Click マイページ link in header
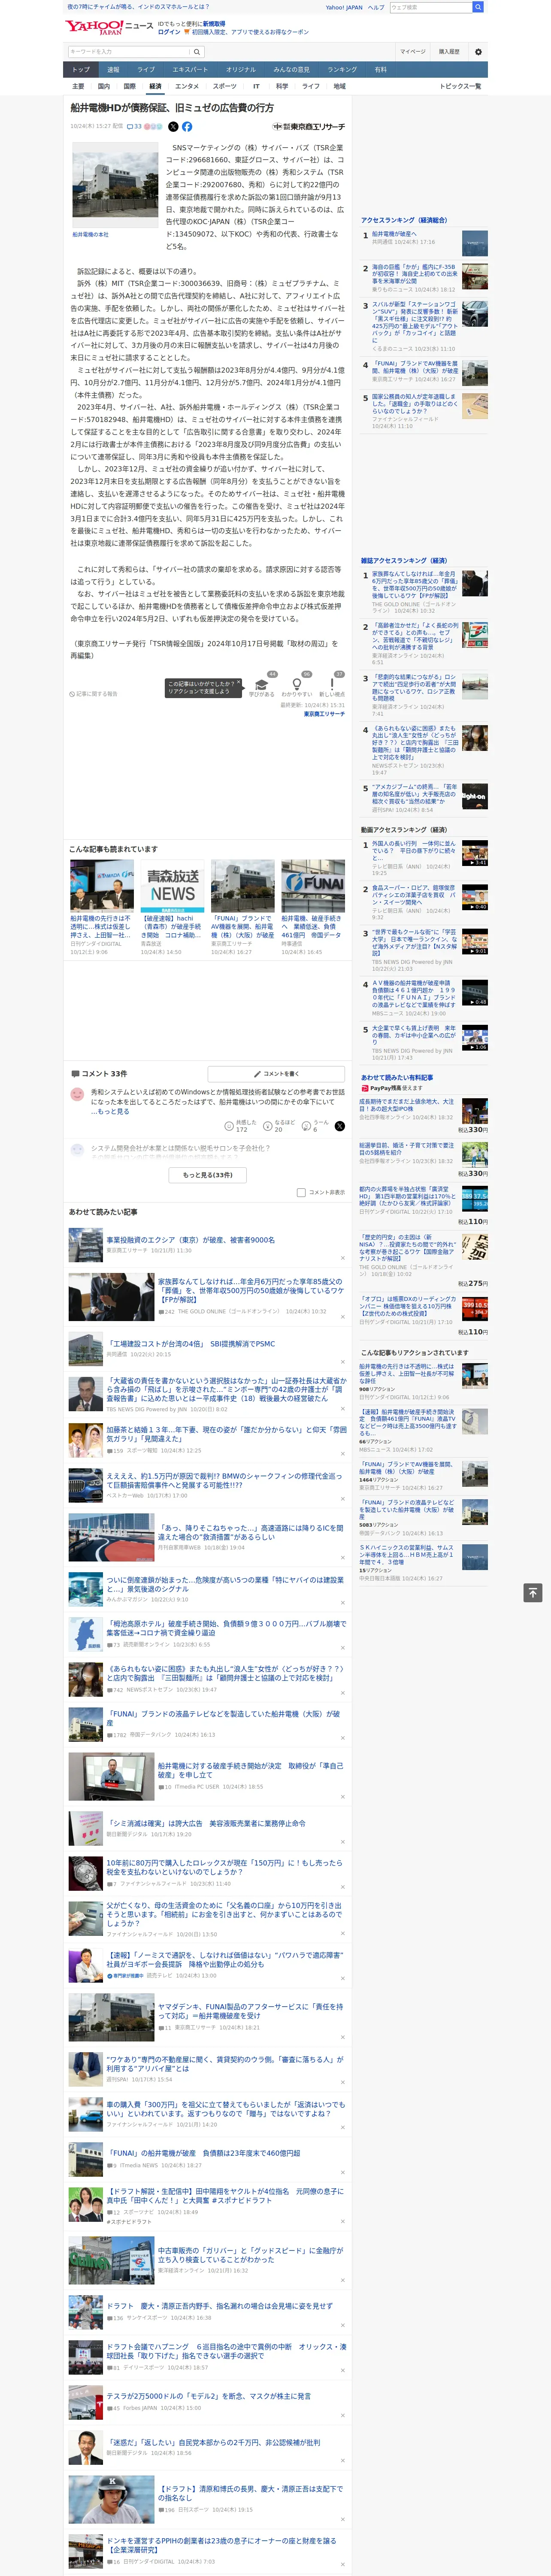 click(412, 52)
